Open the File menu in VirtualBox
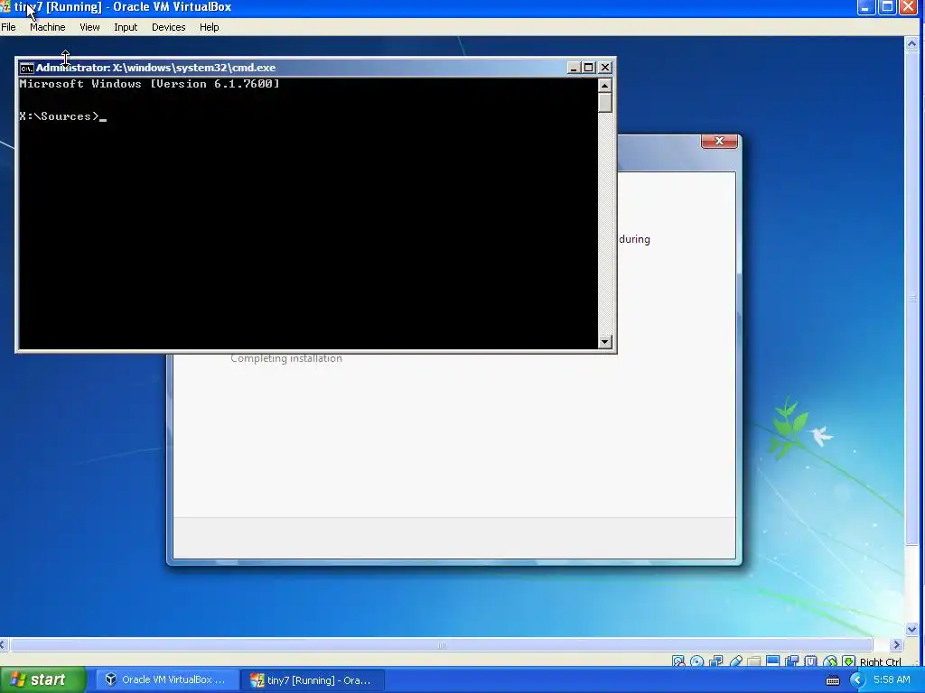925x693 pixels. coord(8,27)
